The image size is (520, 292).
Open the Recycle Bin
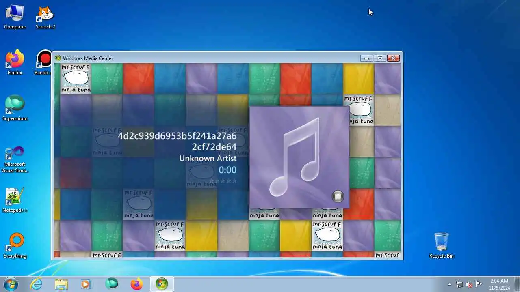point(441,246)
